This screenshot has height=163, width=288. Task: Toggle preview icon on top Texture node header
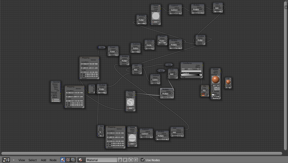coord(159,6)
